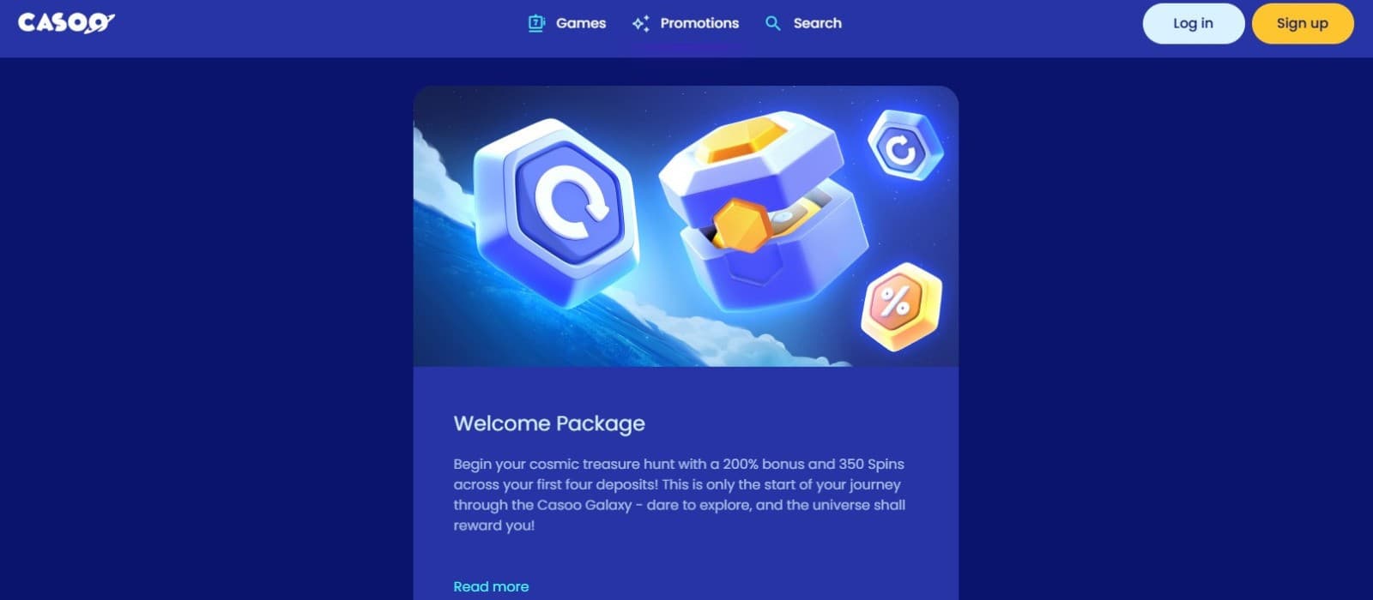Click the orange percent hexagon icon
Viewport: 1373px width, 600px height.
pos(902,306)
